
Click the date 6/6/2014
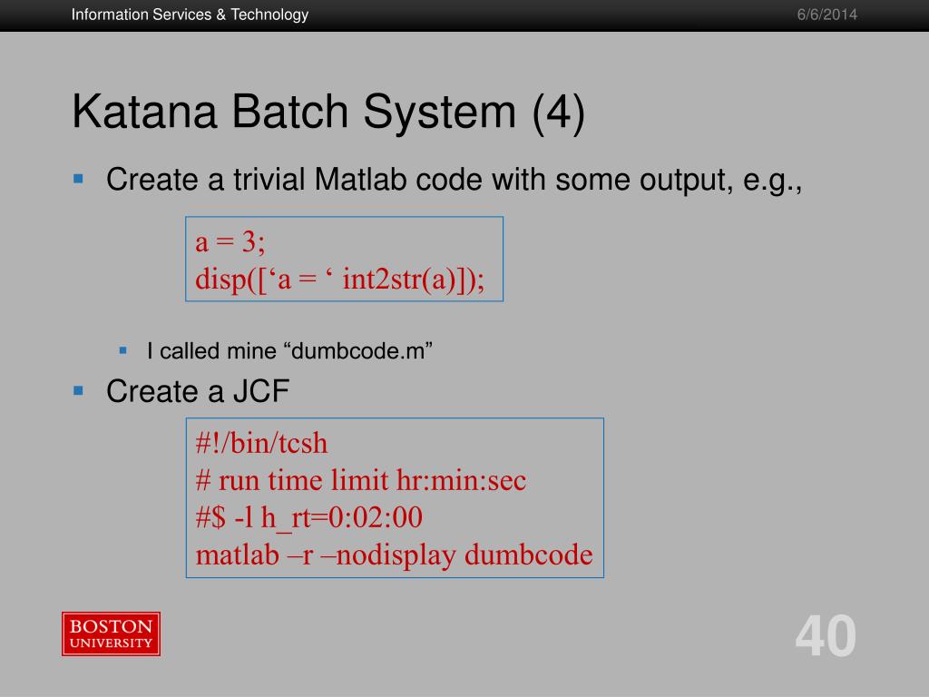[827, 15]
